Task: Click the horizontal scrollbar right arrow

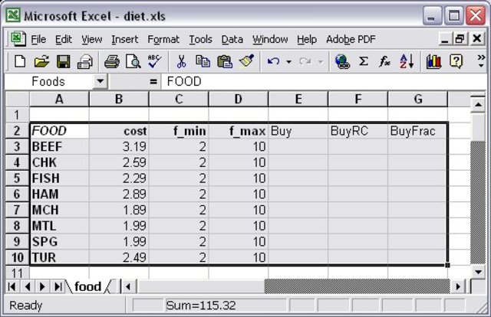Action: click(458, 286)
